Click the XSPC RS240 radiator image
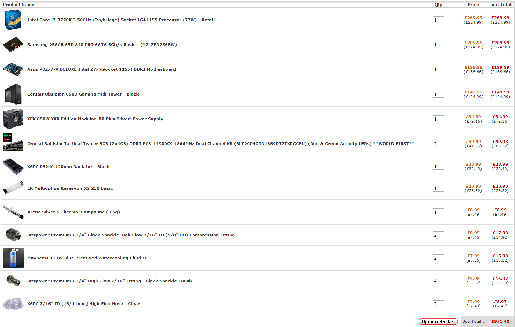The height and width of the screenshot is (327, 515). click(x=13, y=166)
